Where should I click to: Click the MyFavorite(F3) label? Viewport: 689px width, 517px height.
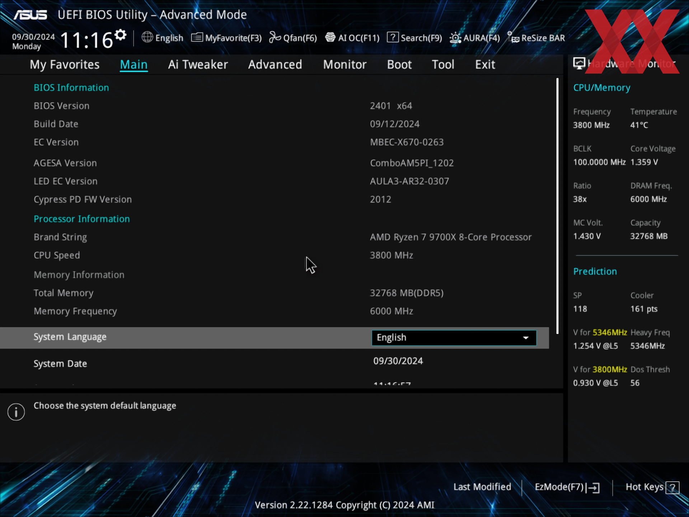[x=234, y=38]
